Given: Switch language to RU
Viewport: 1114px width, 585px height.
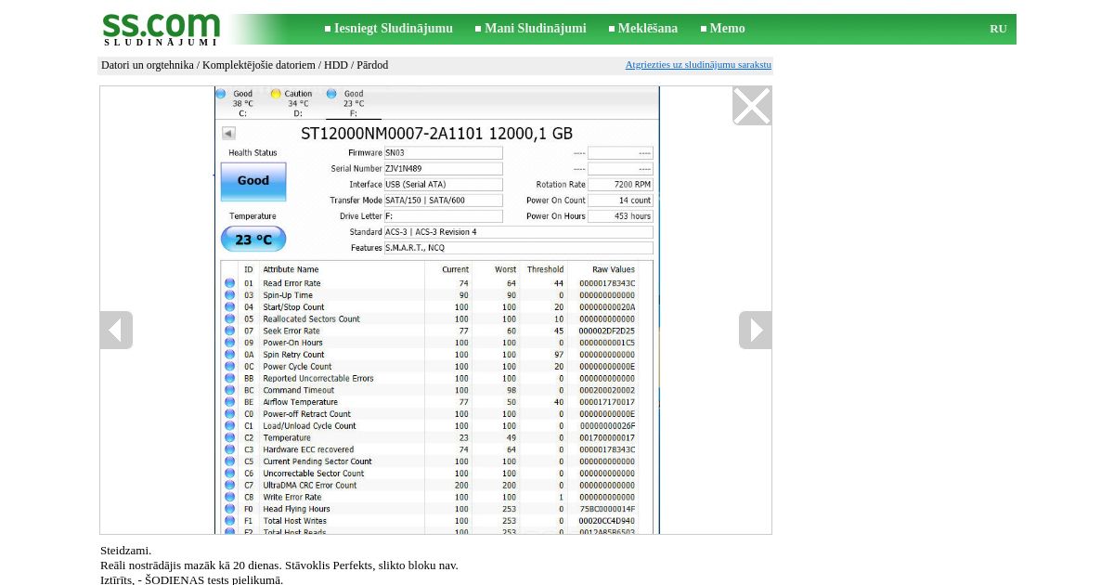Looking at the screenshot, I should [998, 29].
